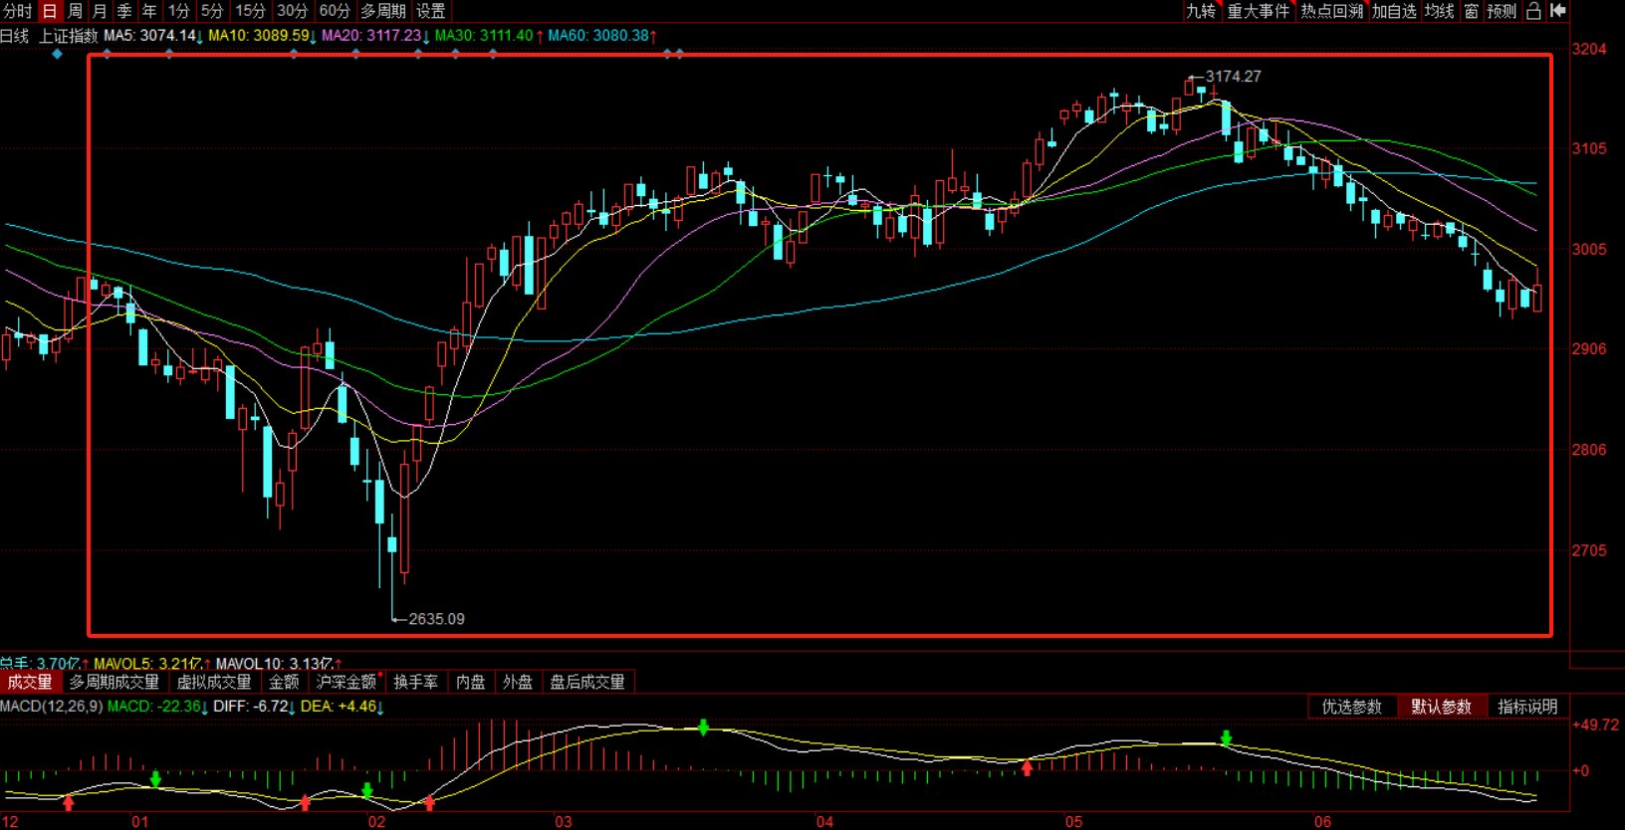Select 多周期成交量 tab
This screenshot has width=1625, height=830.
[114, 682]
